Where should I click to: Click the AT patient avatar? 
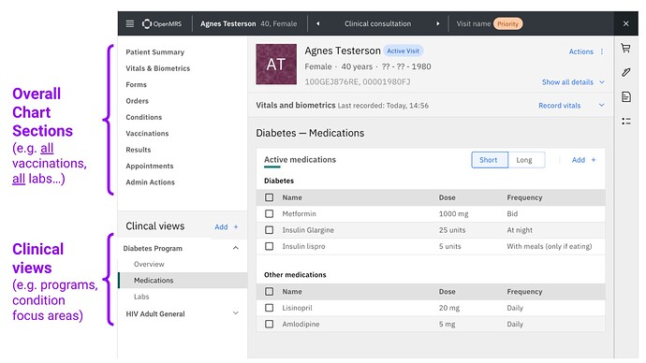coord(276,65)
